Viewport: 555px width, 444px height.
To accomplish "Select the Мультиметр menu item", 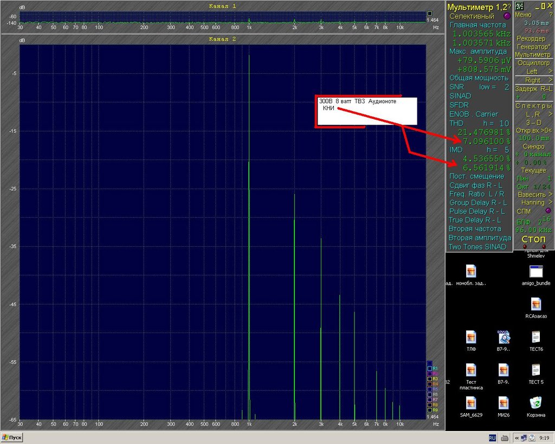I will (x=533, y=55).
